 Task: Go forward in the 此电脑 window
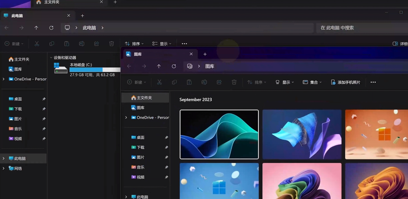tap(22, 28)
